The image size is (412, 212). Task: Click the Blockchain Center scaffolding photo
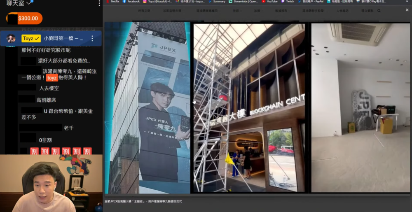(x=250, y=107)
